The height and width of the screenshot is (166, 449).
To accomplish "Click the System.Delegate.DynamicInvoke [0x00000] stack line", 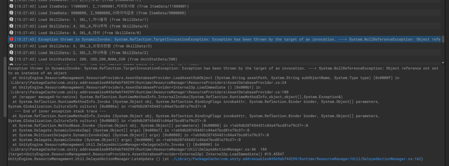I will (x=126, y=140).
